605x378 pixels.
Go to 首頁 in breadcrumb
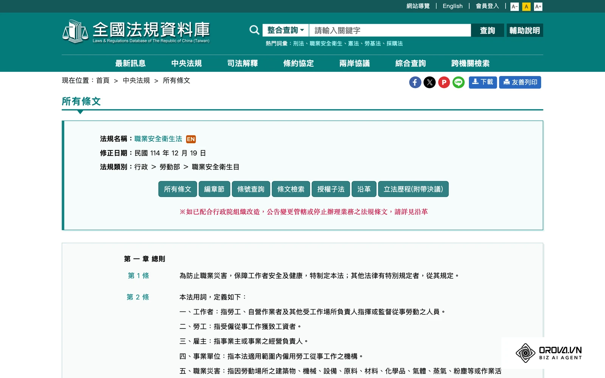pos(103,81)
